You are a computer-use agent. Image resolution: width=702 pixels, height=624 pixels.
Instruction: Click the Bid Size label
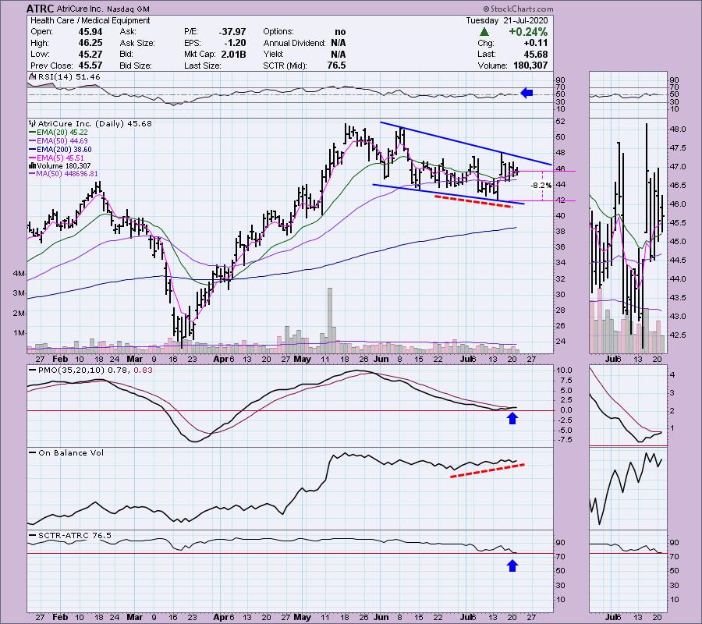[x=136, y=66]
